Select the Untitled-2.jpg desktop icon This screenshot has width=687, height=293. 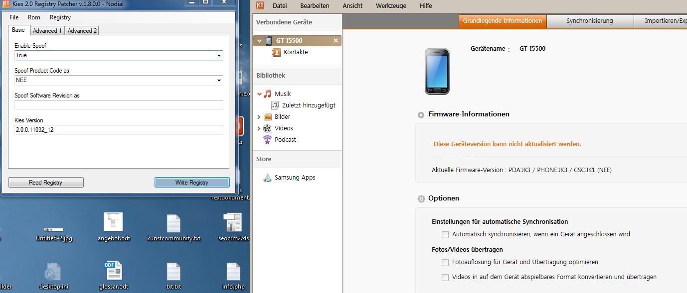point(54,230)
